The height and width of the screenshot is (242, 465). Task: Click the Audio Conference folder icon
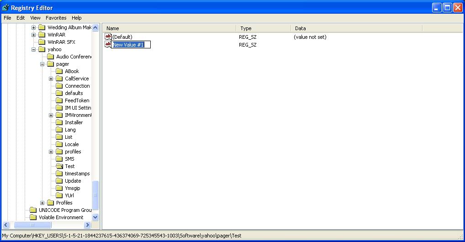(x=50, y=57)
